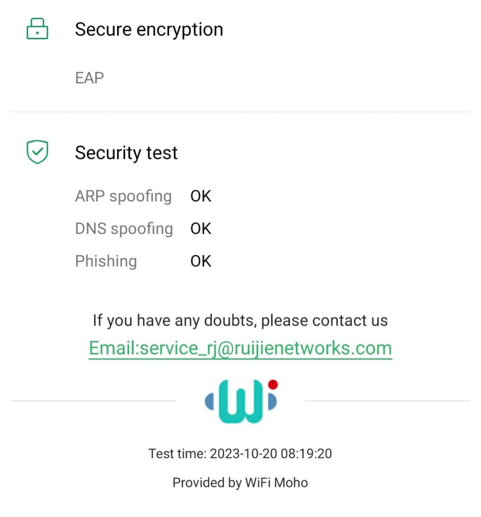481x517 pixels.
Task: Tap the shield checkmark security icon
Action: click(x=37, y=152)
